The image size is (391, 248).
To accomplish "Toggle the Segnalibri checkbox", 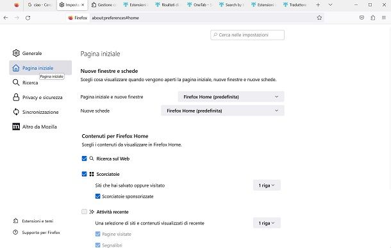I will (x=97, y=245).
